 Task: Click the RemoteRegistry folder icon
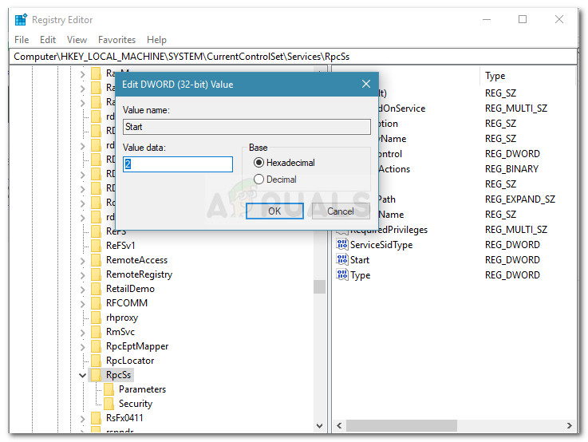pos(96,274)
